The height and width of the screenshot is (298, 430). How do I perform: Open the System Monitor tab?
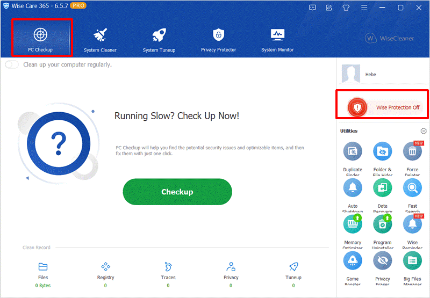tap(277, 39)
